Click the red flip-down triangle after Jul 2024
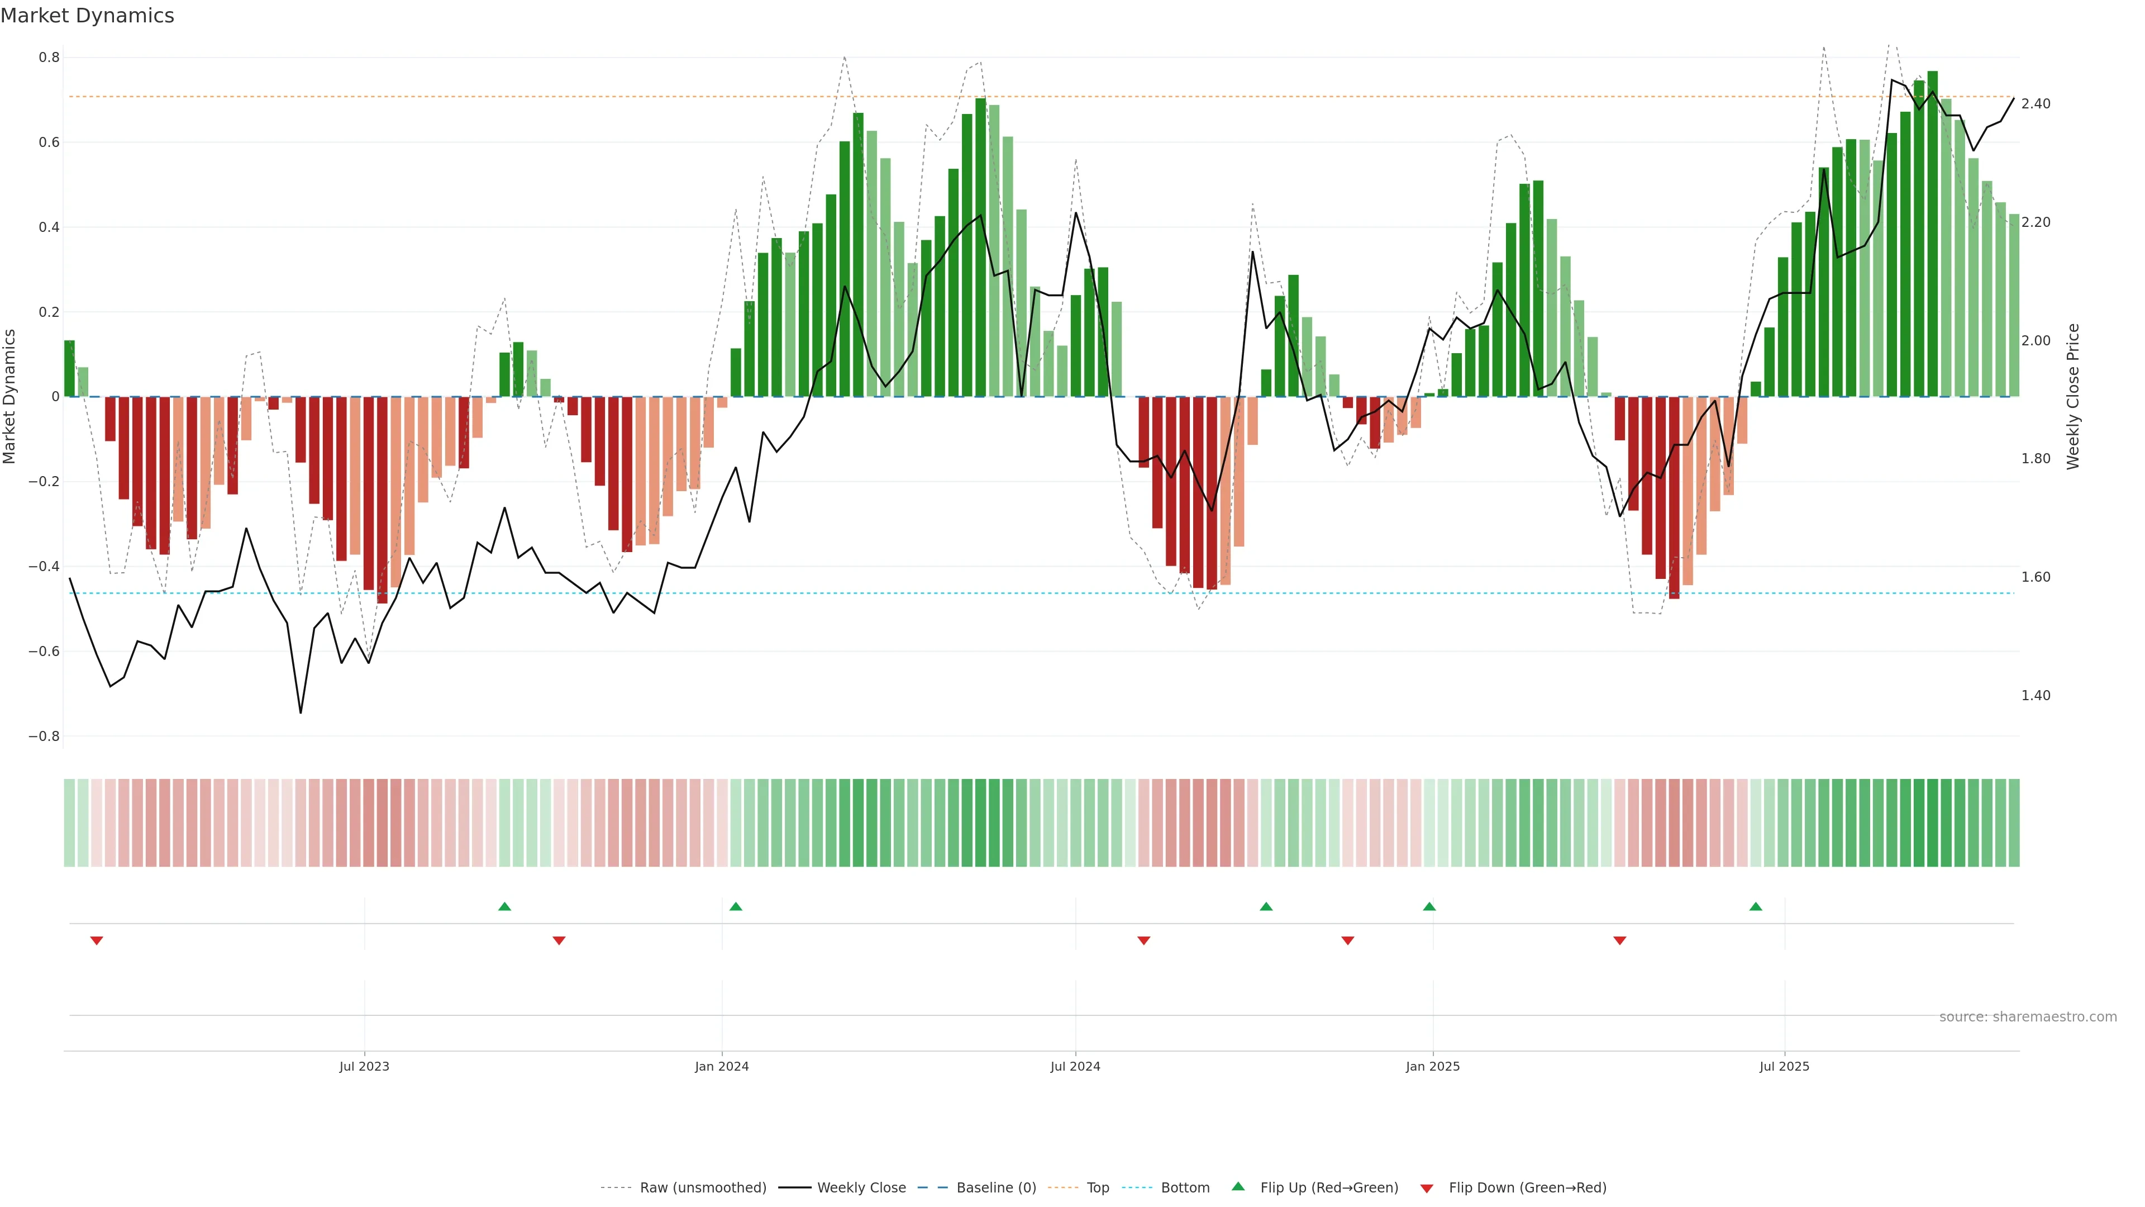The image size is (2145, 1207). (1143, 940)
